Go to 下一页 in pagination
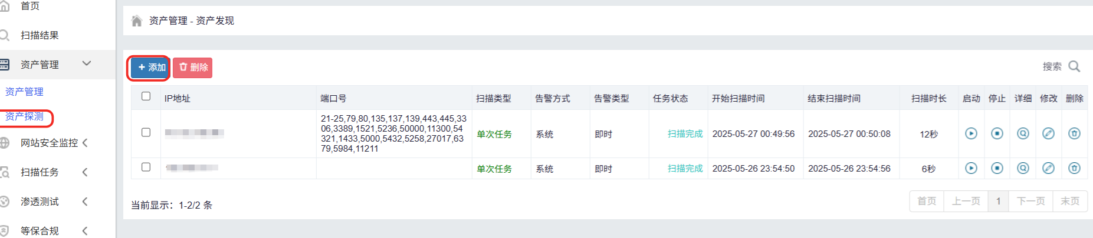1093x238 pixels. click(1030, 201)
